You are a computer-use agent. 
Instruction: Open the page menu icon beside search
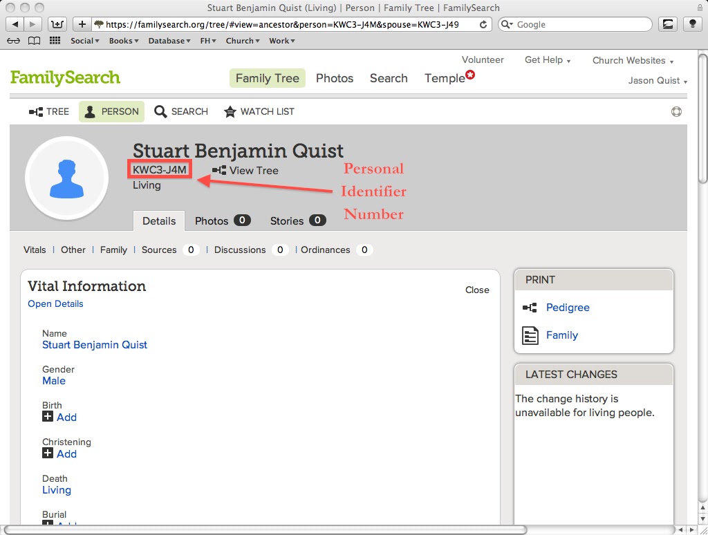pos(668,24)
